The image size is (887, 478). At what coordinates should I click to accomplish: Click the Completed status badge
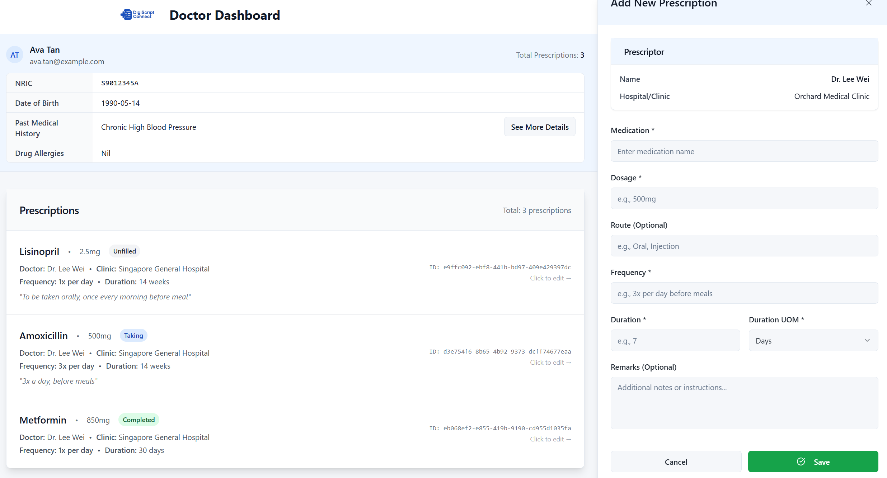[x=139, y=420]
